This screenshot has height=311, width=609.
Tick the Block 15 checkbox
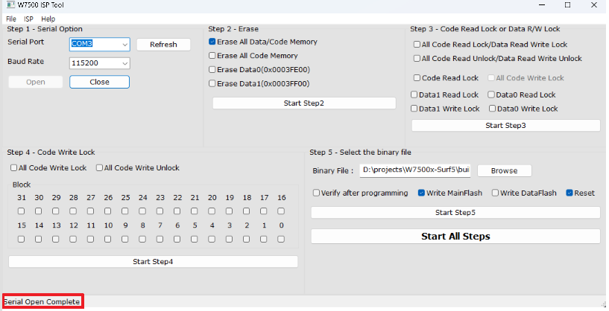pyautogui.click(x=22, y=240)
